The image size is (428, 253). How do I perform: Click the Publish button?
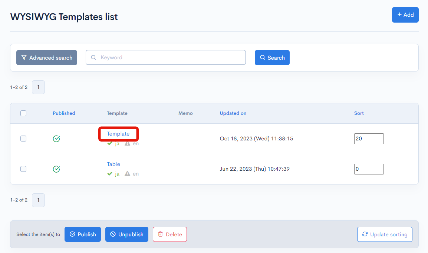tap(82, 234)
